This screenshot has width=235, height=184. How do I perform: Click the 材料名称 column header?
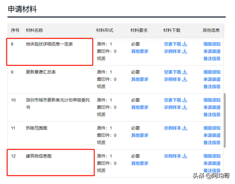pyautogui.click(x=34, y=30)
